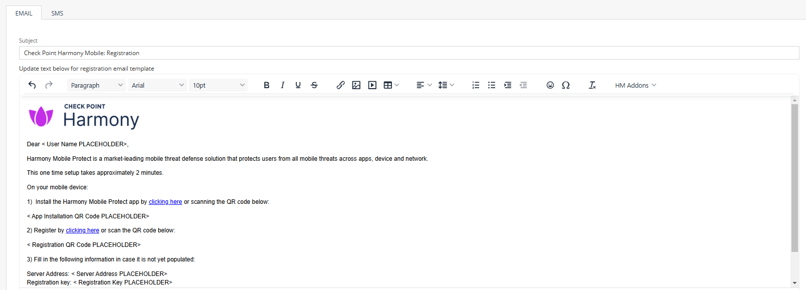
Task: Toggle bold formatting
Action: (267, 85)
